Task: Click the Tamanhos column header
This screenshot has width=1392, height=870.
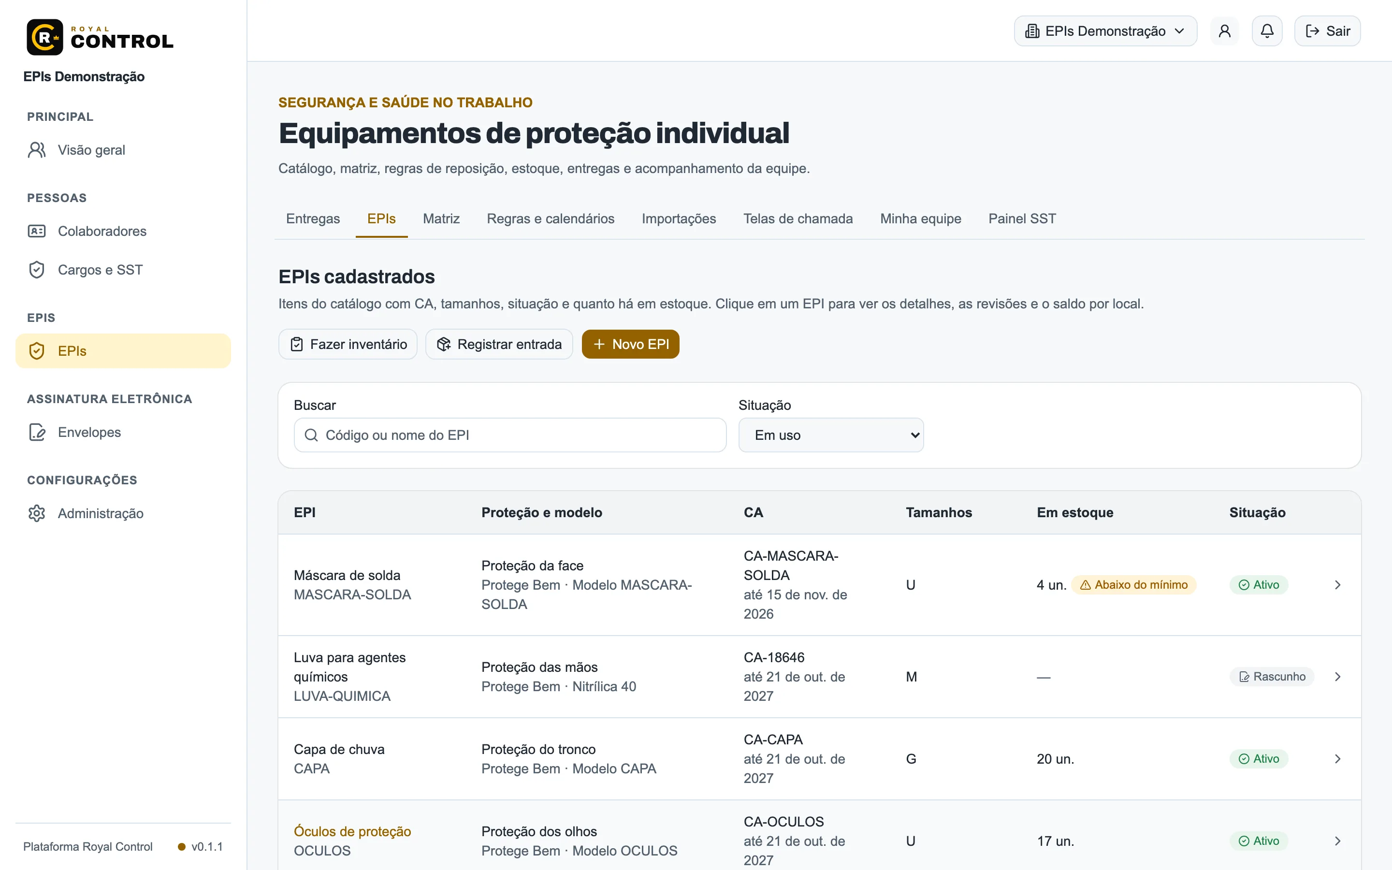Action: [x=938, y=512]
